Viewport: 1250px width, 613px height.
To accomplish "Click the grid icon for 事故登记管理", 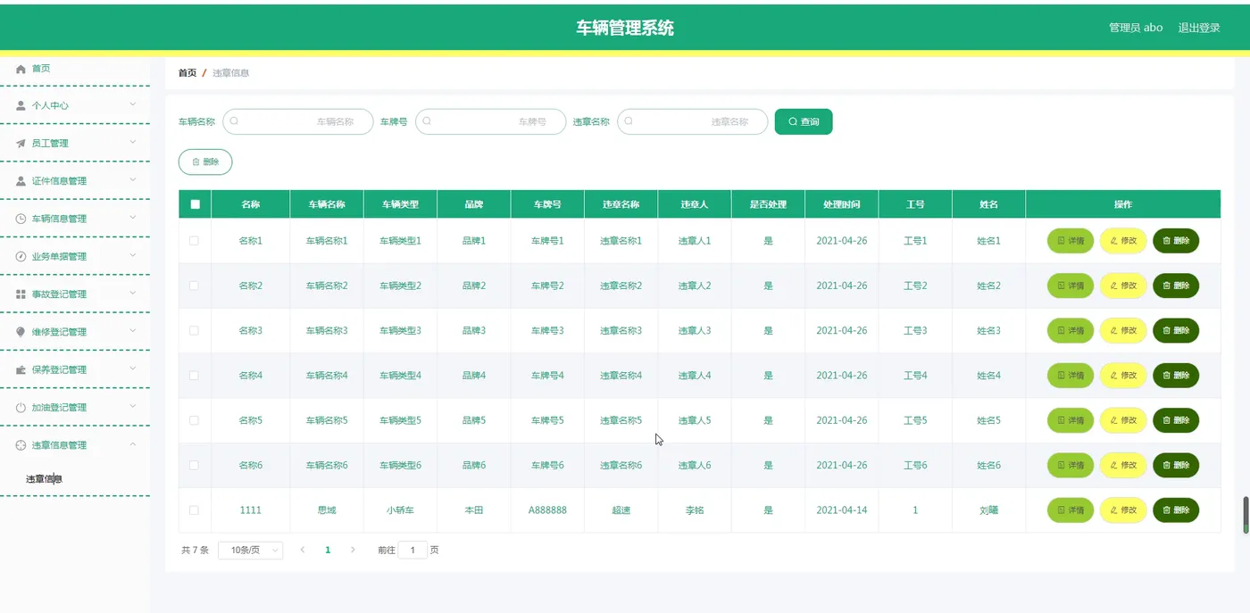I will pos(21,294).
